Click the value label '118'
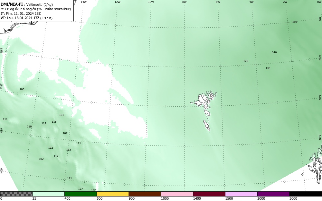Viewport: 322px width, 201px height. 29,127
